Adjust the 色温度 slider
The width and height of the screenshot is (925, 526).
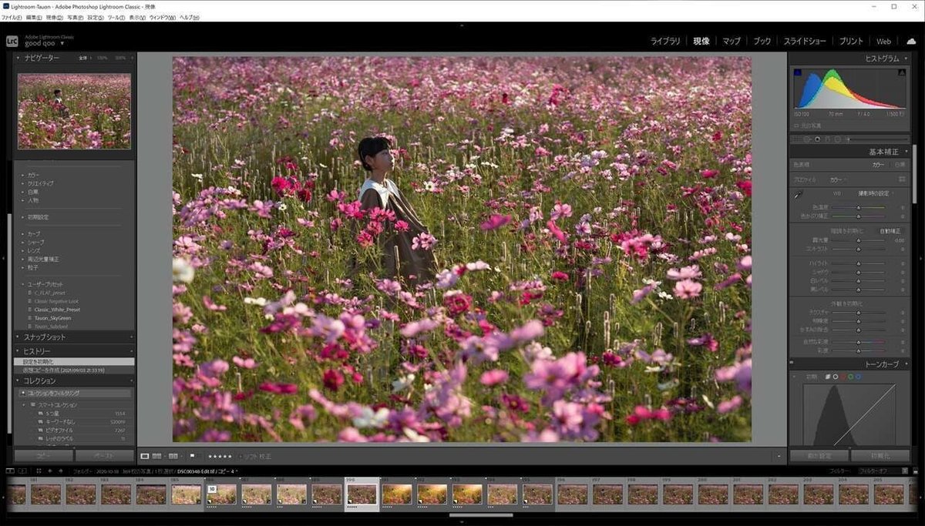[x=858, y=206]
